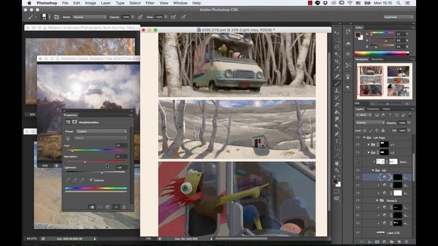Select the Crop tool
Screen dimensions: 438x246
coord(337,61)
